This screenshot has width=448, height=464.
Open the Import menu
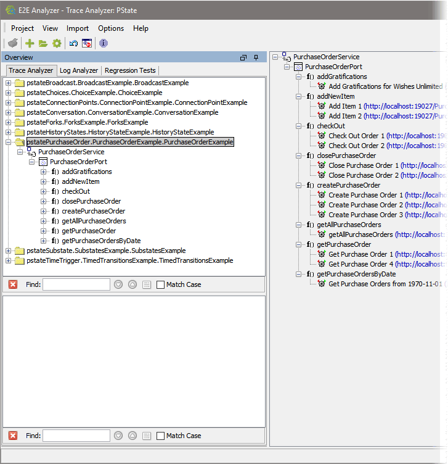point(78,28)
